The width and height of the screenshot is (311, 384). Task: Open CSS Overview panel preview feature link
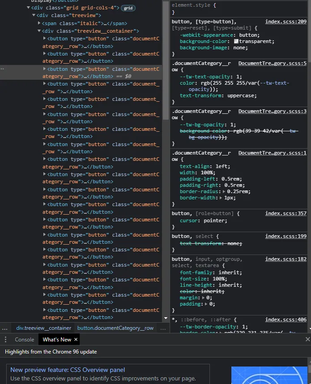(x=68, y=370)
